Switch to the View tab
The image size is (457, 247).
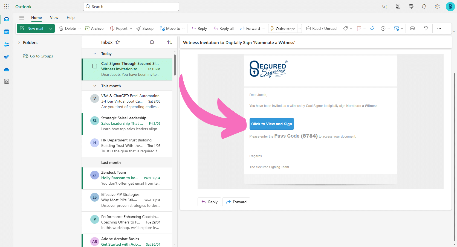pos(54,18)
